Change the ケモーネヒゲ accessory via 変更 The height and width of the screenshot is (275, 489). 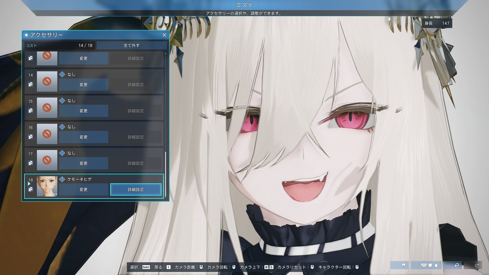[x=84, y=189]
